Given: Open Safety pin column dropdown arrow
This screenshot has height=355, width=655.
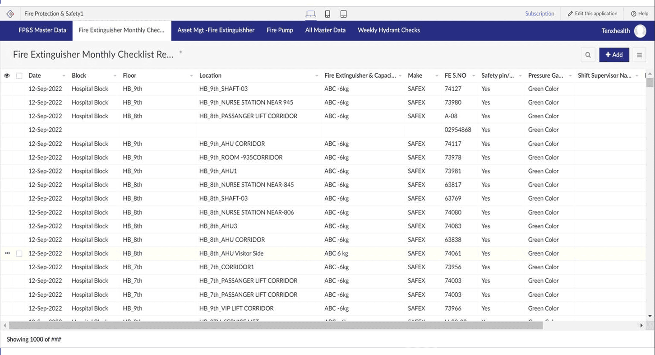Looking at the screenshot, I should (520, 76).
